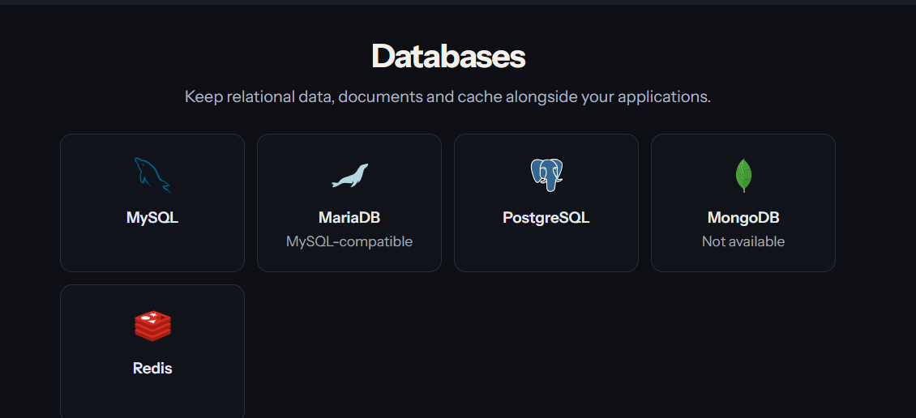Screen dimensions: 916x418
Task: Open the MariaDB database card
Action: point(349,203)
